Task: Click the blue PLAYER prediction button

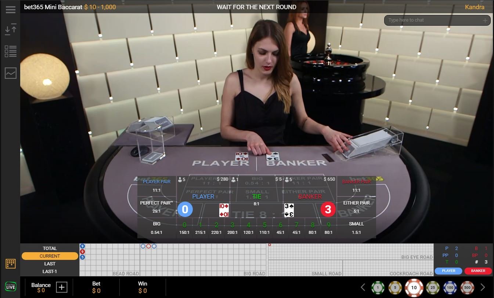Action: click(x=448, y=271)
